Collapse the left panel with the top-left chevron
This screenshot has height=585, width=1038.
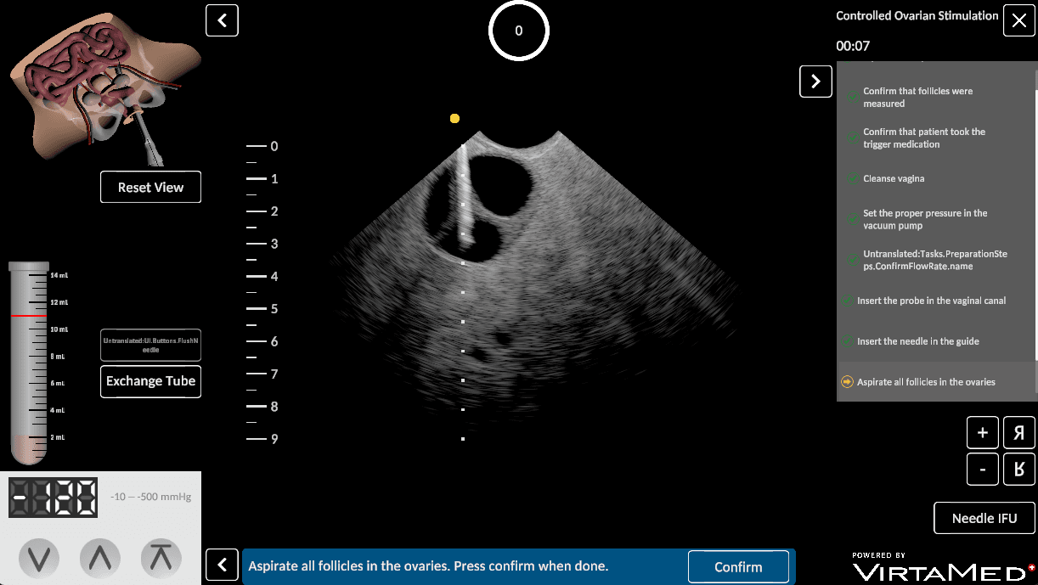(x=222, y=20)
